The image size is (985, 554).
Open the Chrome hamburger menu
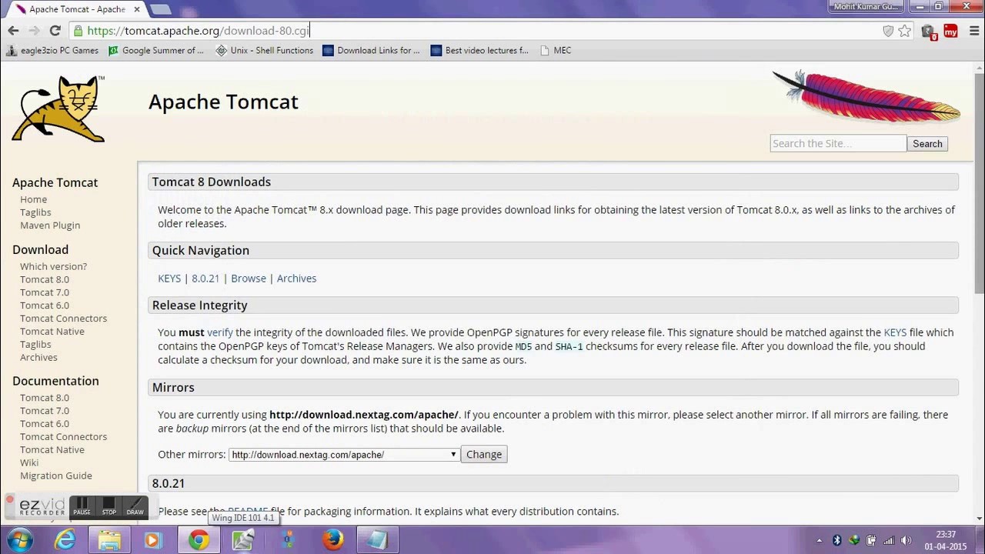[973, 31]
